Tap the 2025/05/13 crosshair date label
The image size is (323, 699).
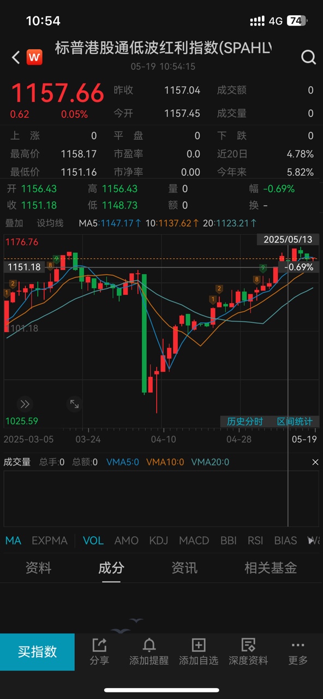click(288, 239)
